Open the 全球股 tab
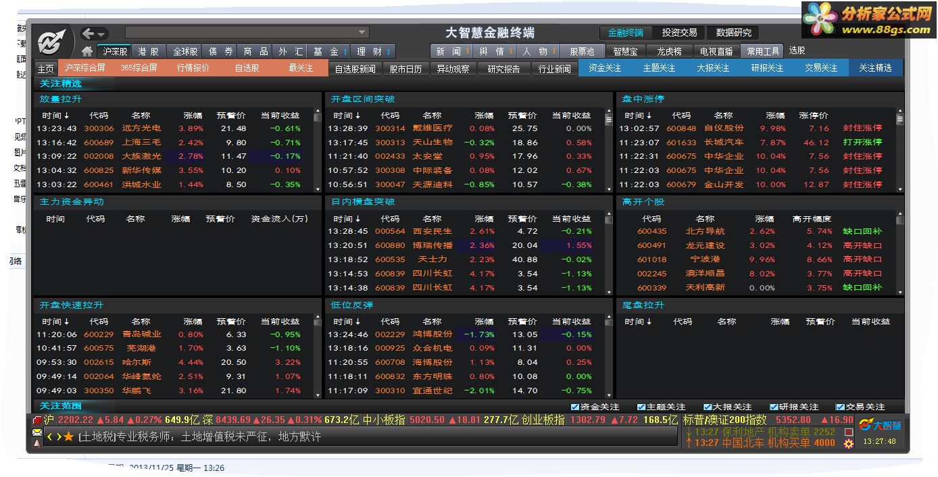 pos(185,51)
